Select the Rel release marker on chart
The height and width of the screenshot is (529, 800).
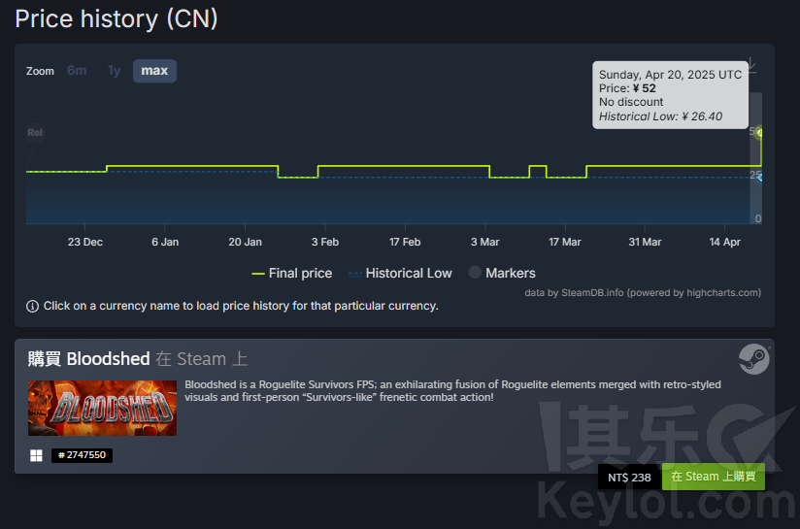[35, 133]
